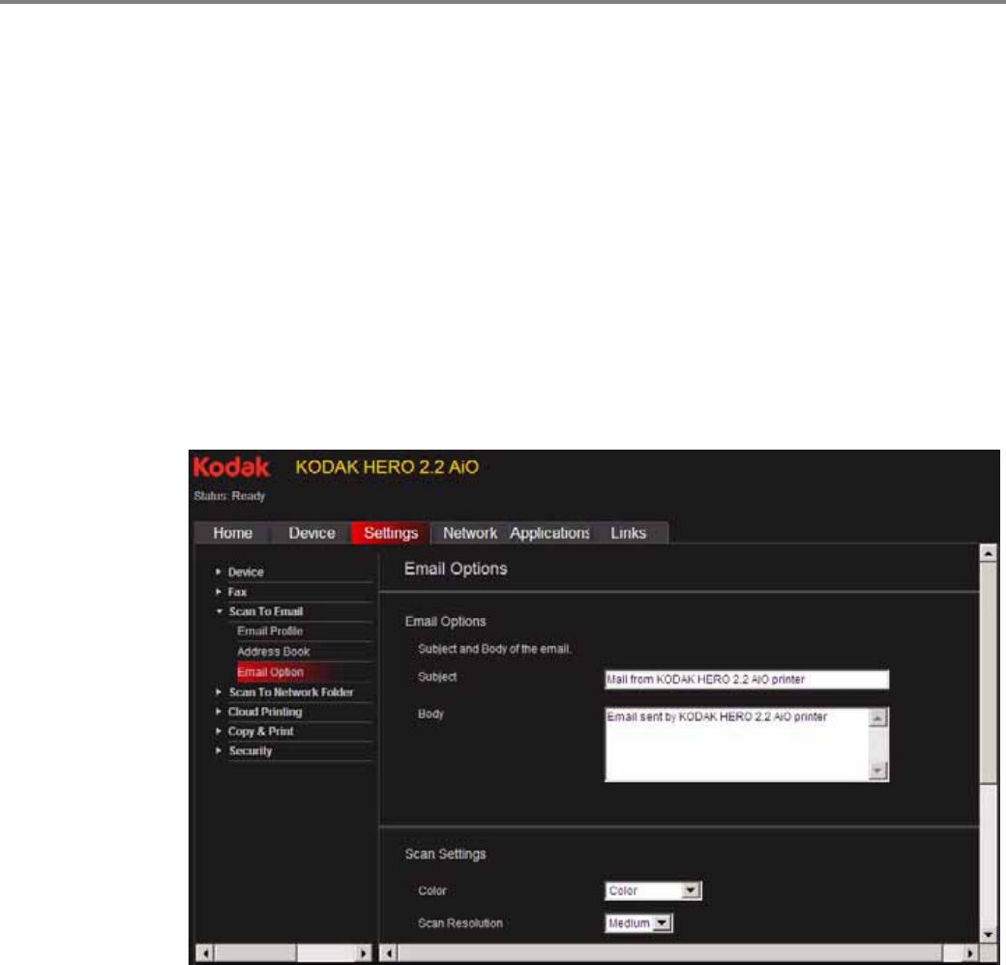Click the main panel scroll-down arrow
Screen dimensions: 1006x965
tap(989, 934)
